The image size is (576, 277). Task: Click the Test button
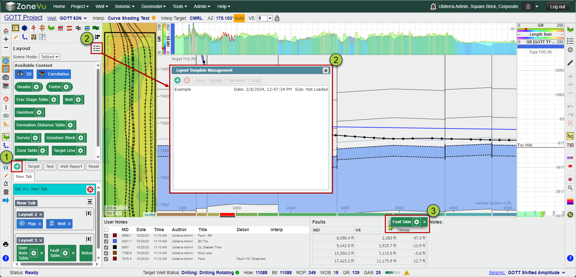click(x=50, y=167)
